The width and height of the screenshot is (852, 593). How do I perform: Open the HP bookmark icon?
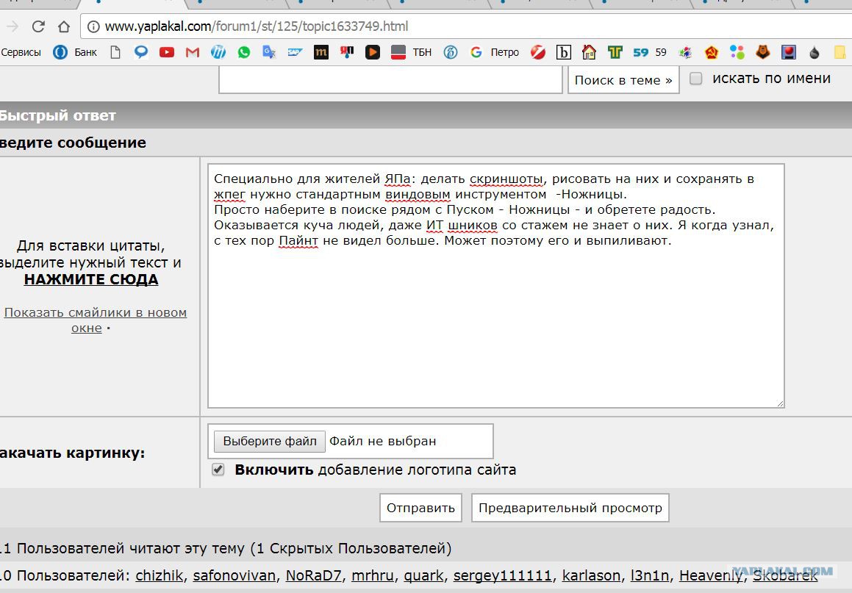[218, 52]
